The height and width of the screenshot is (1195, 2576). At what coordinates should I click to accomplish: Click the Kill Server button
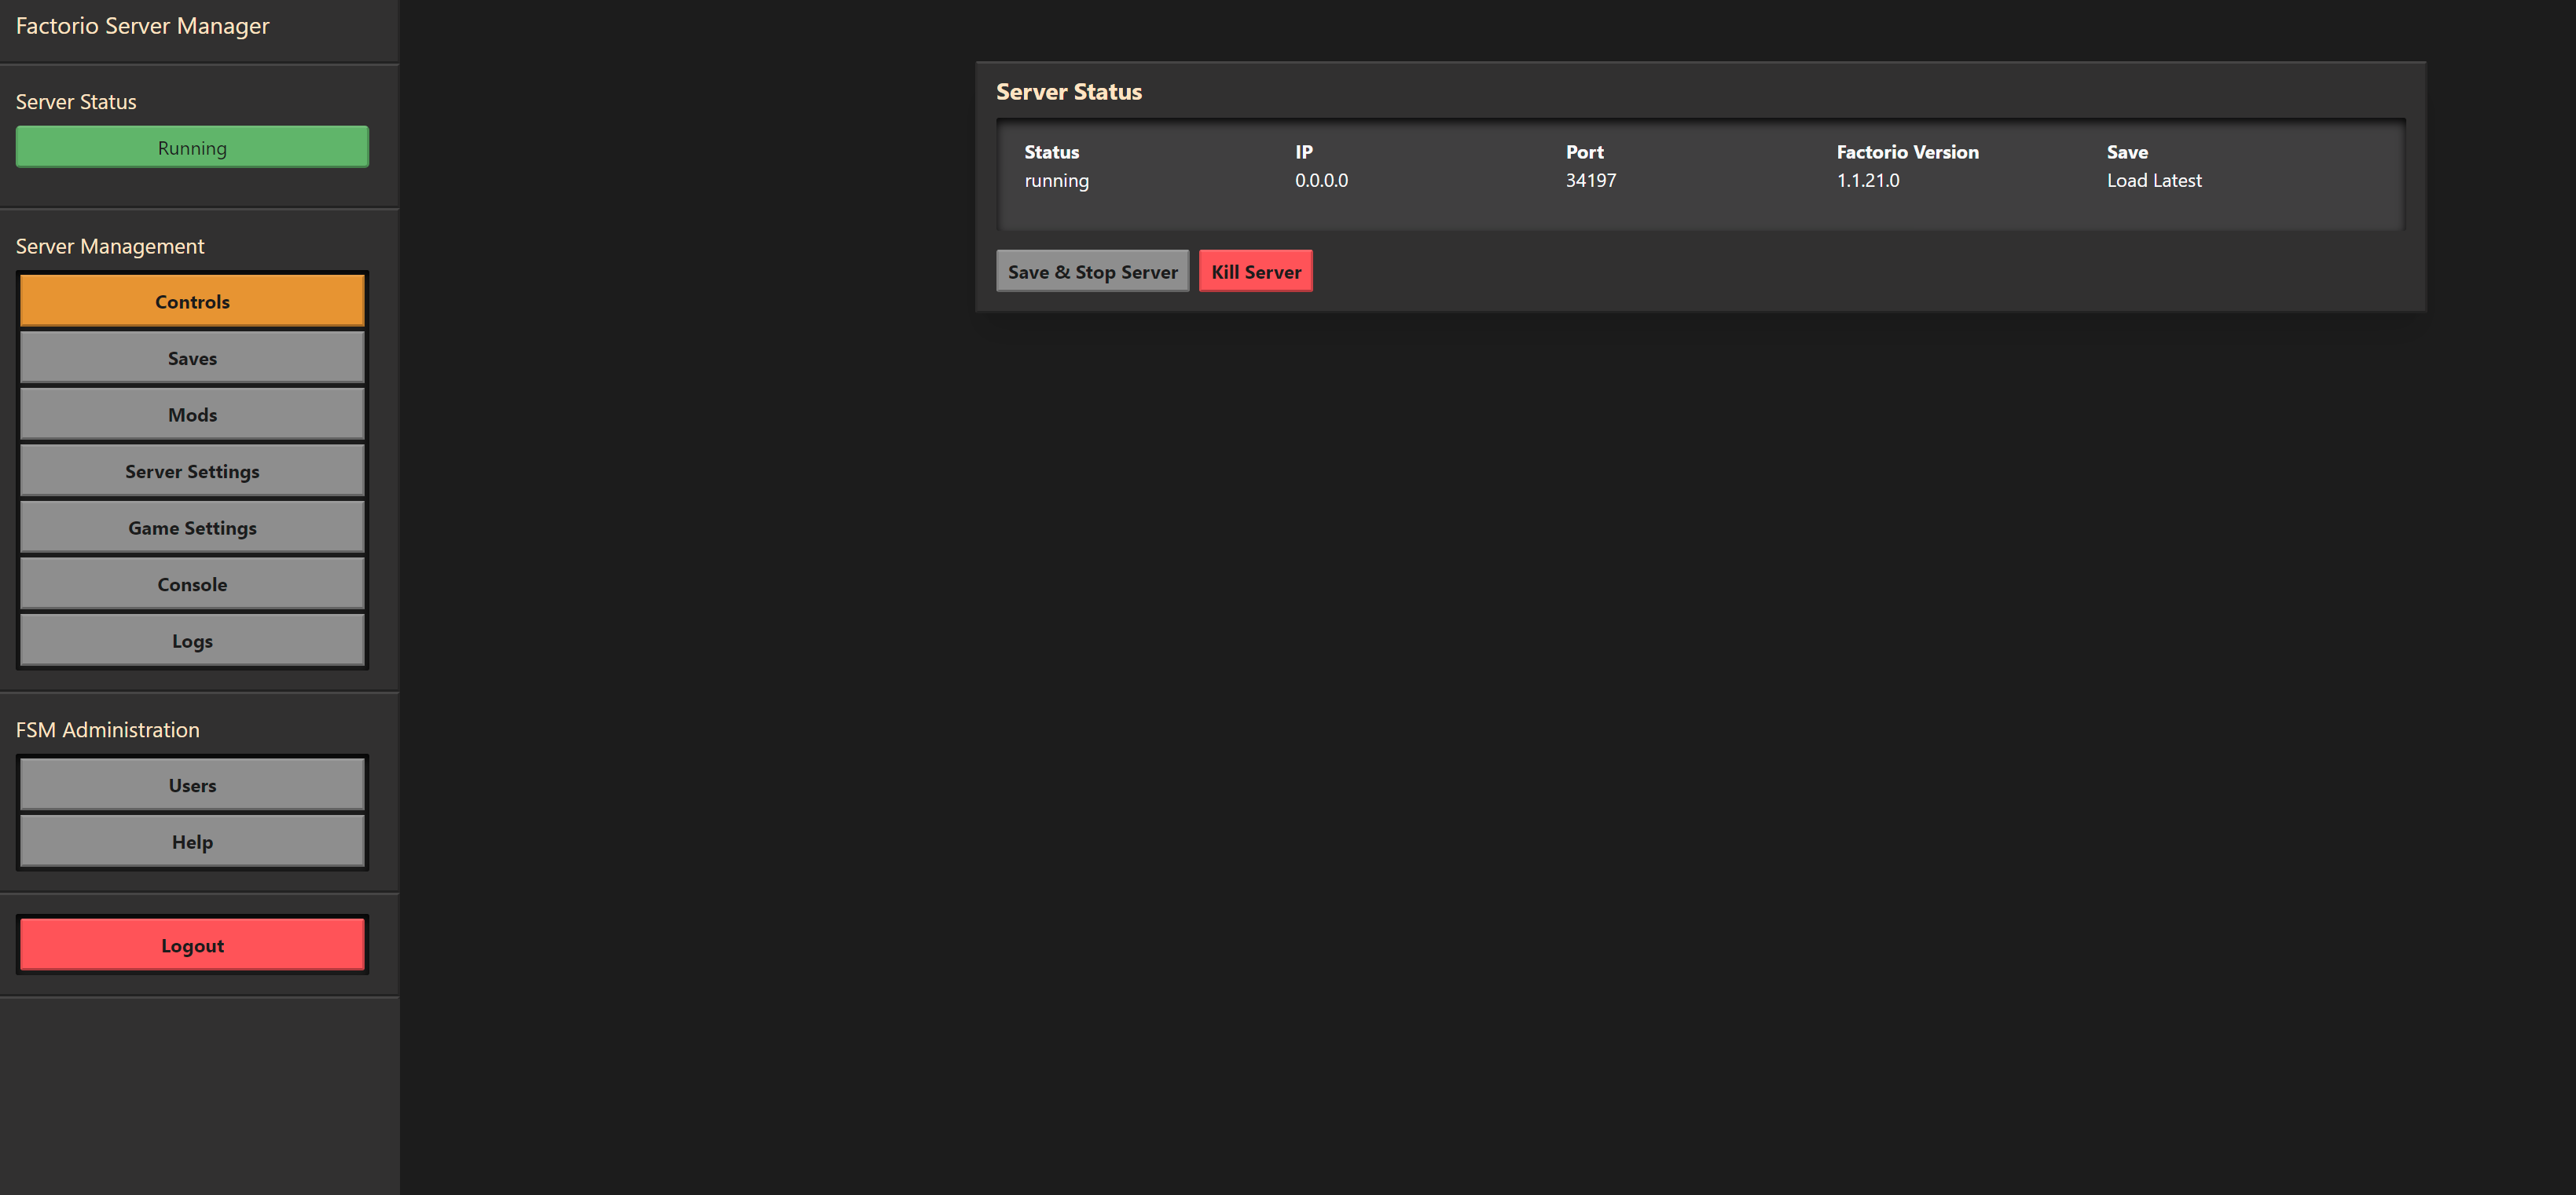click(x=1255, y=272)
